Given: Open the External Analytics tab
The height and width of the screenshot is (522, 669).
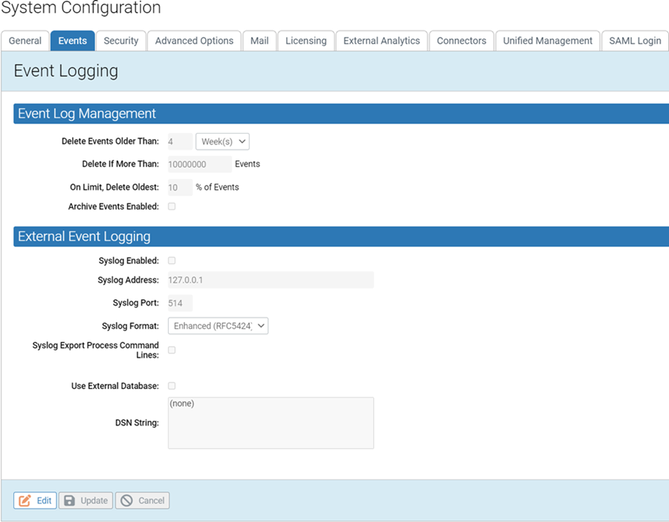Looking at the screenshot, I should point(381,41).
